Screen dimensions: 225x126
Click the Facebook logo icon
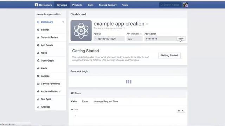click(36, 5)
